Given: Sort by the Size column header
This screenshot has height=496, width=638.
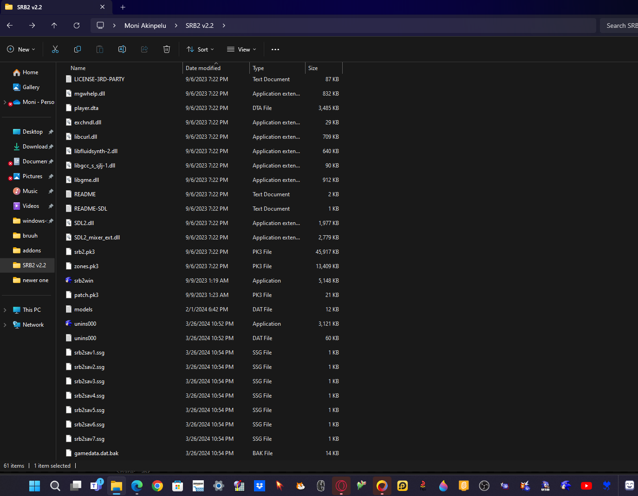Looking at the screenshot, I should tap(324, 68).
